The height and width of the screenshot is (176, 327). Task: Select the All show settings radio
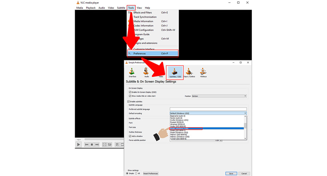point(136,174)
